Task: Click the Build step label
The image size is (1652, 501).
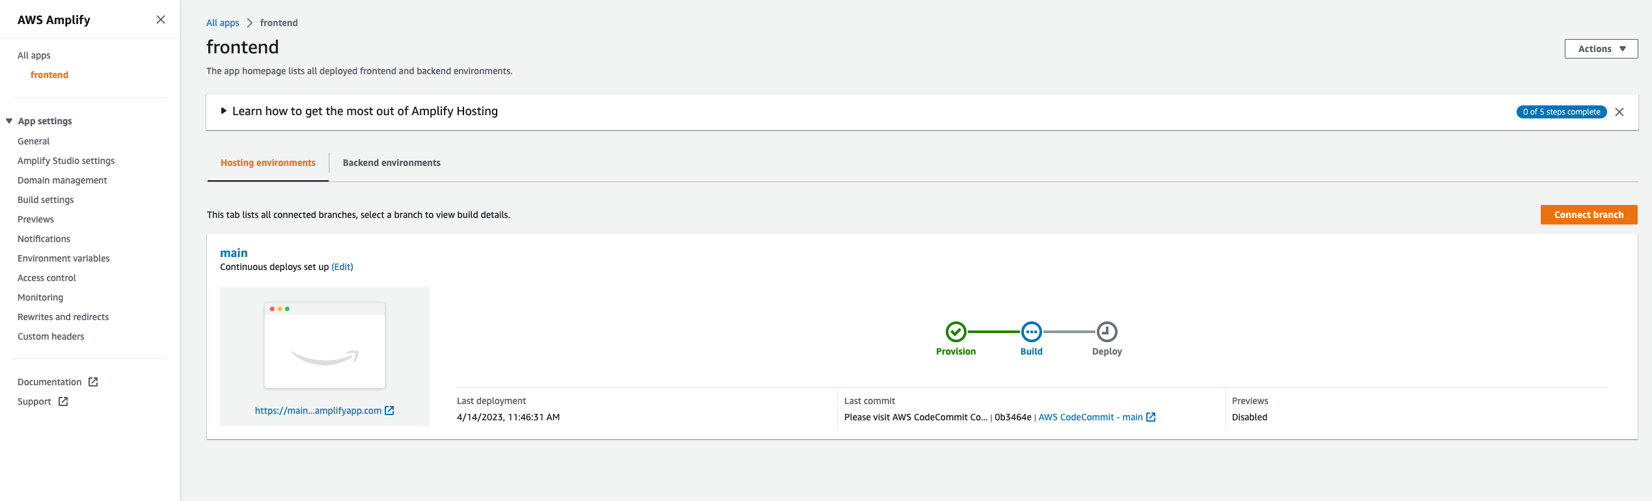Action: (1032, 351)
